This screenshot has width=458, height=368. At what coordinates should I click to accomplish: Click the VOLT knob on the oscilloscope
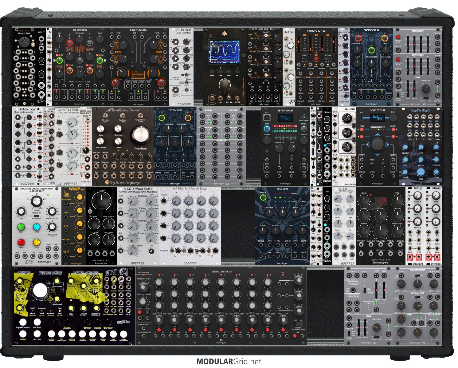click(x=212, y=71)
